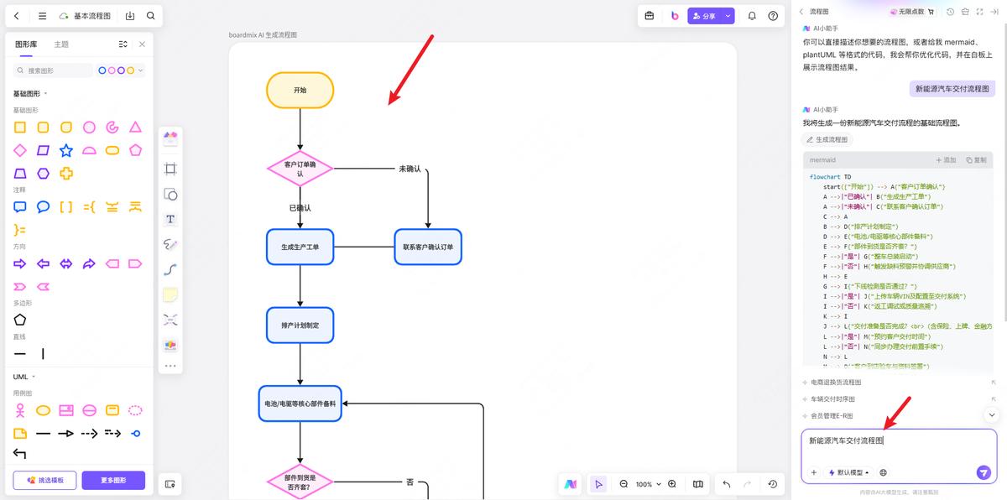This screenshot has width=1007, height=500.
Task: Switch to the 主题 tab
Action: [61, 44]
